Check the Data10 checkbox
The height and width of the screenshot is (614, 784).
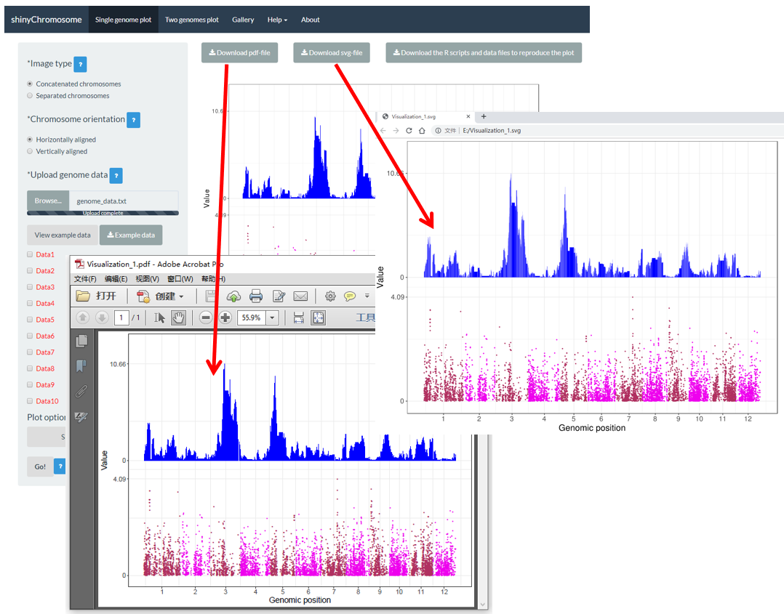[30, 400]
